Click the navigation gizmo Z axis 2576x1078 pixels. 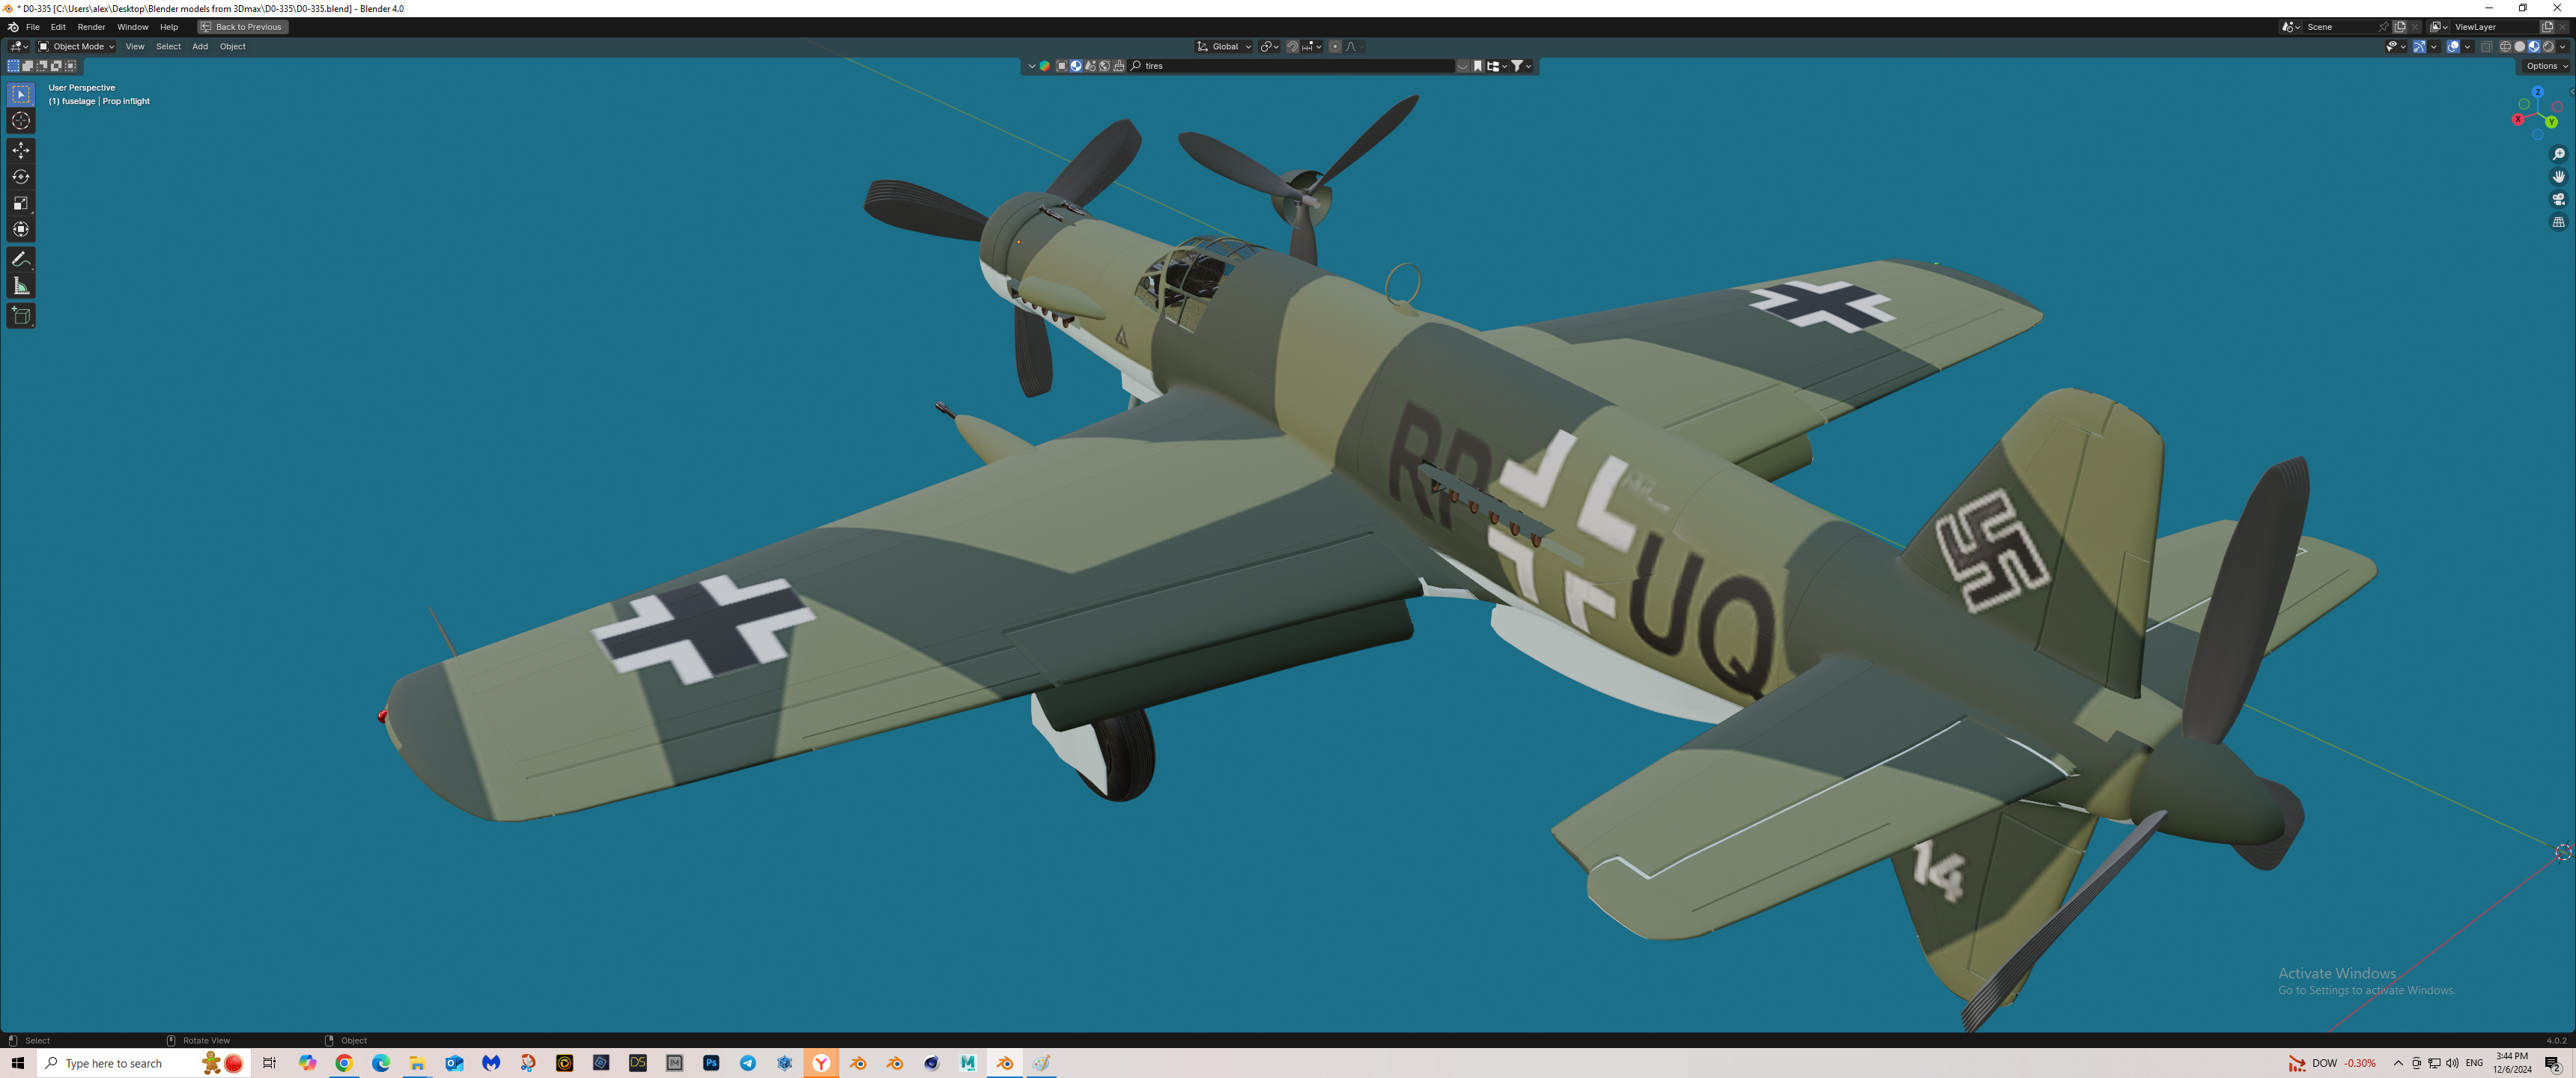point(2538,92)
